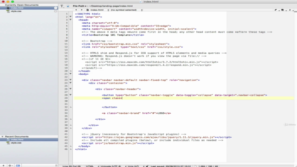Click the css/style.css stylesheet link line 12
This screenshot has width=297, height=167.
(132, 47)
